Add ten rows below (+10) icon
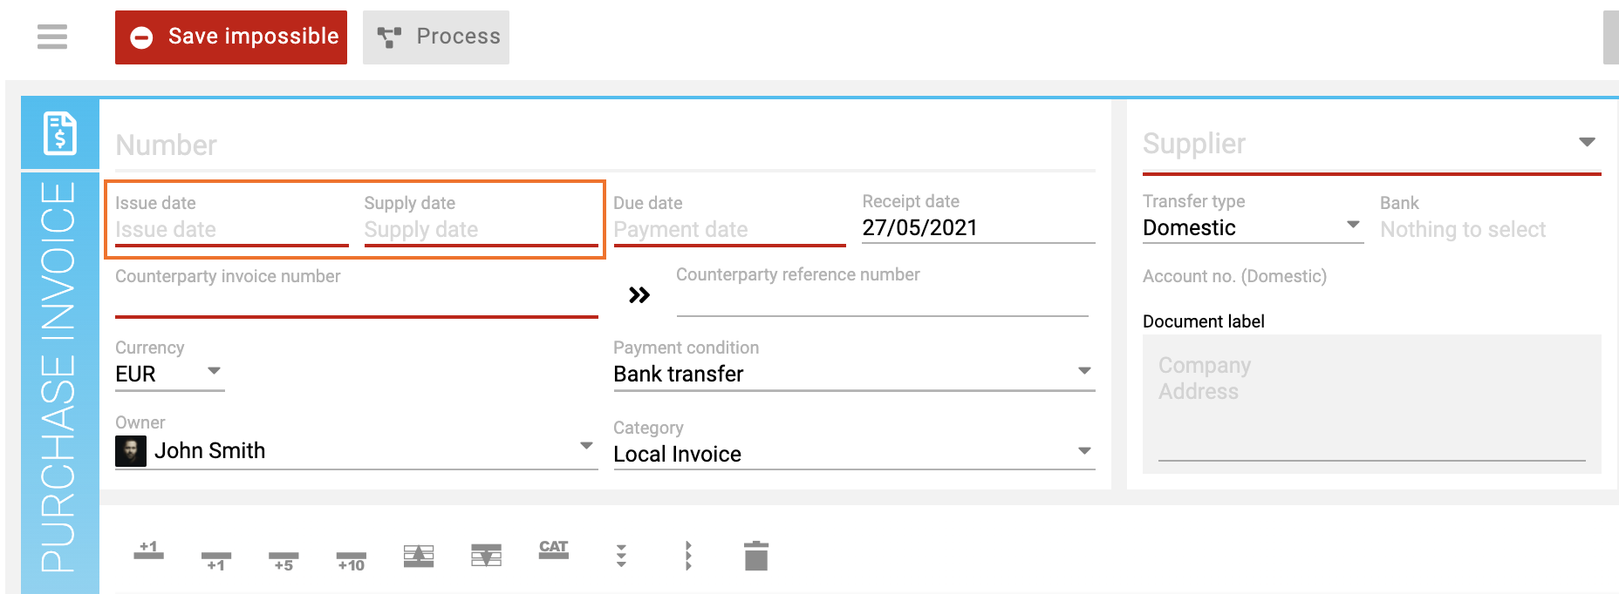 [x=352, y=559]
